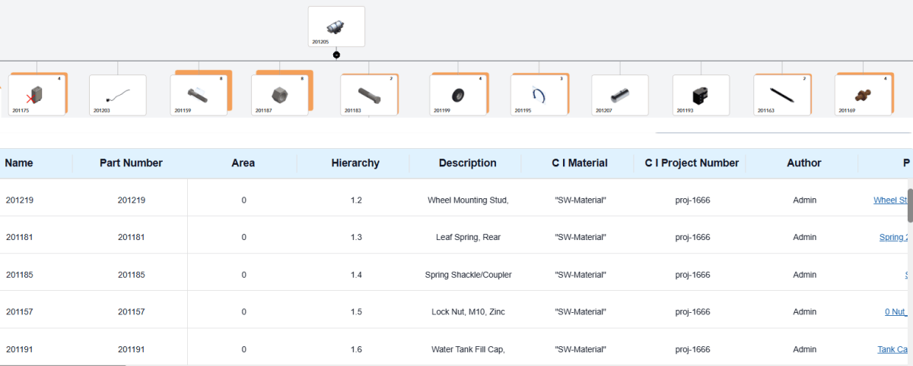Open the 201169 copper fitting node
913x366 pixels.
[x=863, y=95]
